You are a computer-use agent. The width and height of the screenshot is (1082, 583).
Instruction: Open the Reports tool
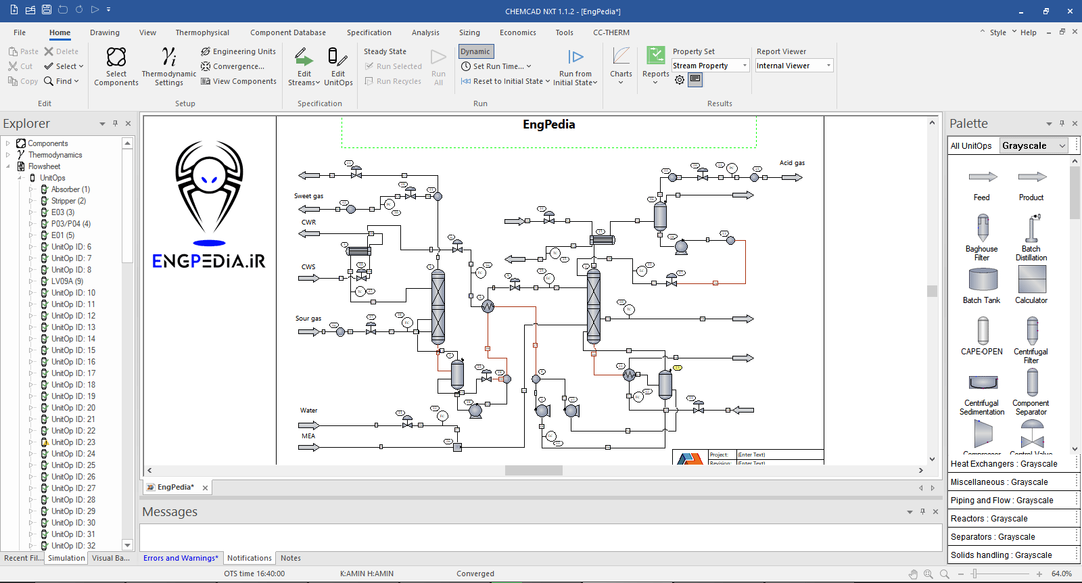(655, 66)
